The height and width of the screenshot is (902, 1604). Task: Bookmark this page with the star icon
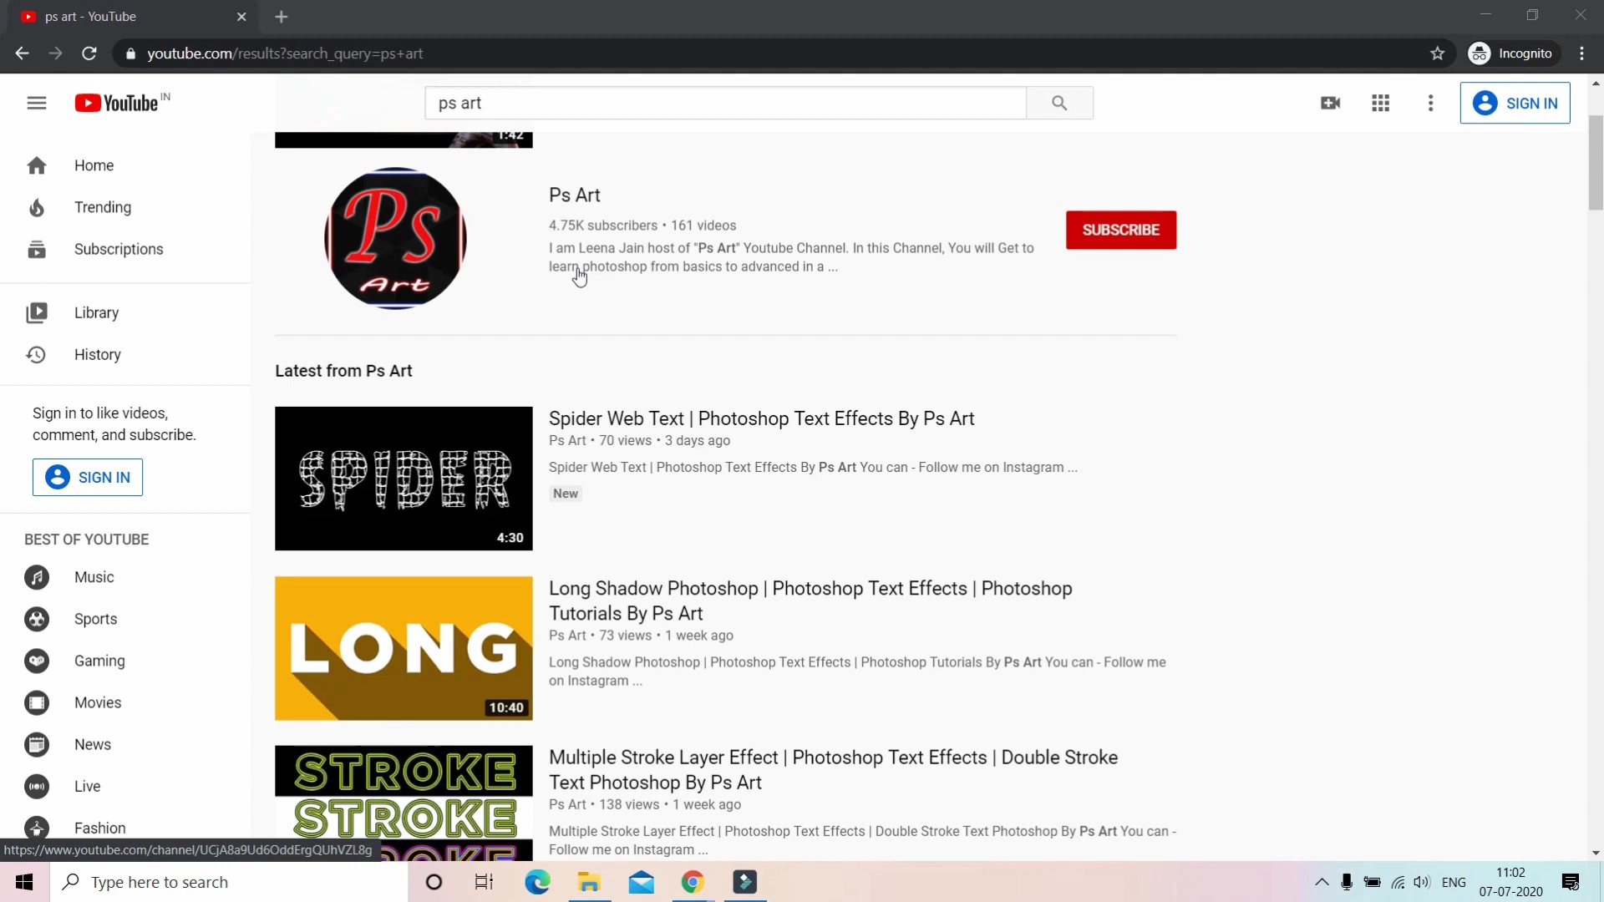(1438, 53)
